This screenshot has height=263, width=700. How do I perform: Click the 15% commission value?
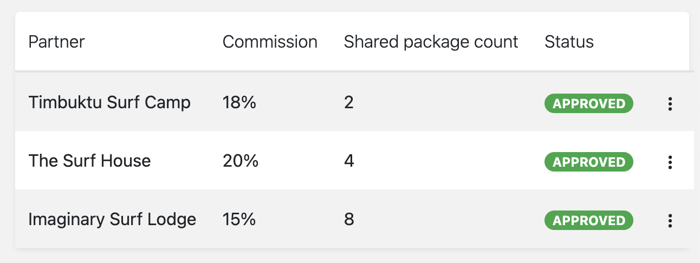coord(239,219)
